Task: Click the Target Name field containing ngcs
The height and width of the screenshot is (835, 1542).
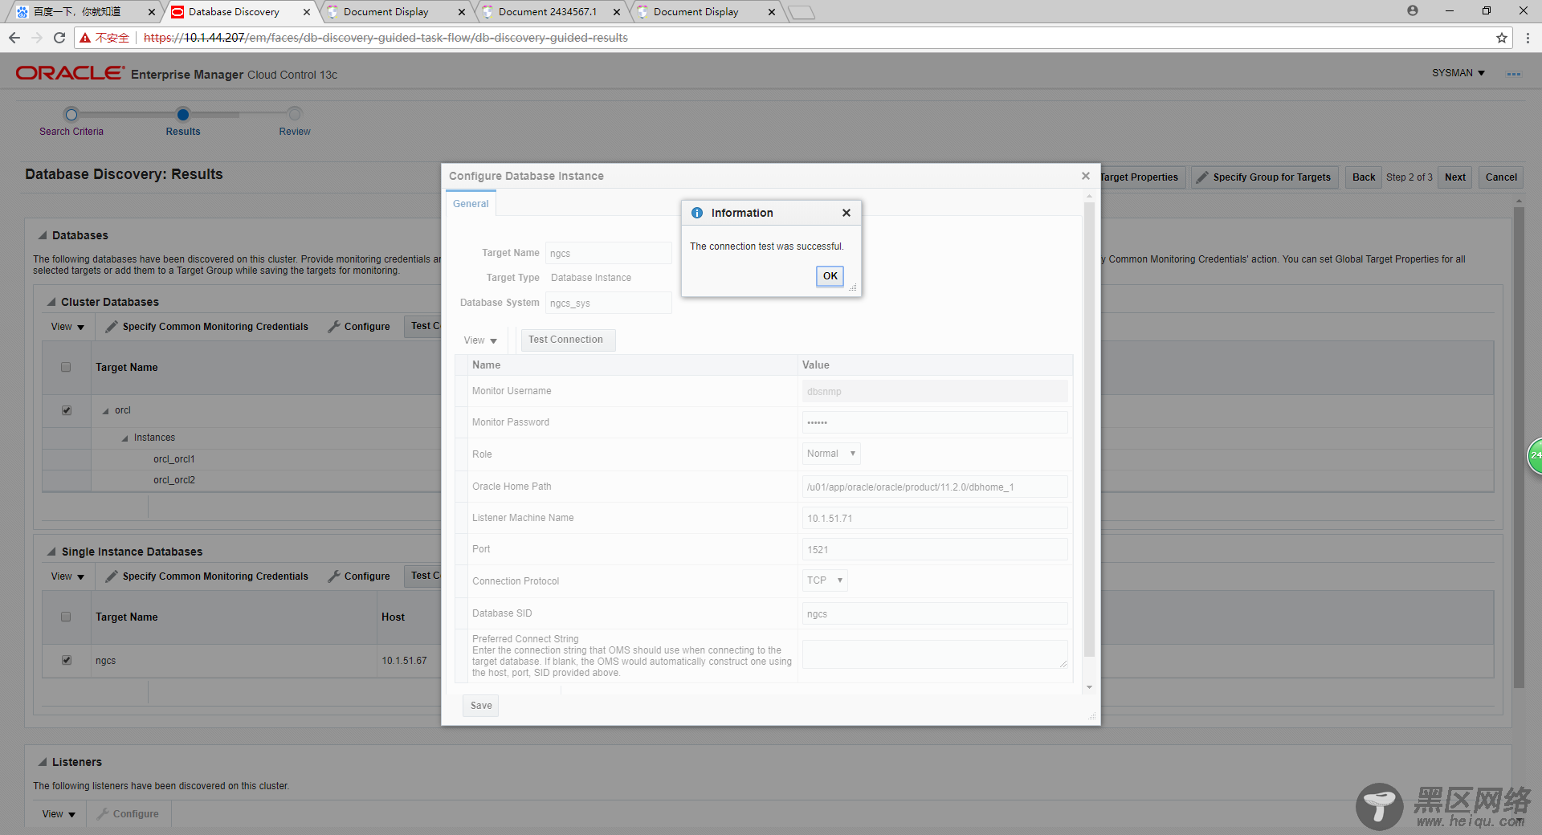Action: click(x=608, y=253)
